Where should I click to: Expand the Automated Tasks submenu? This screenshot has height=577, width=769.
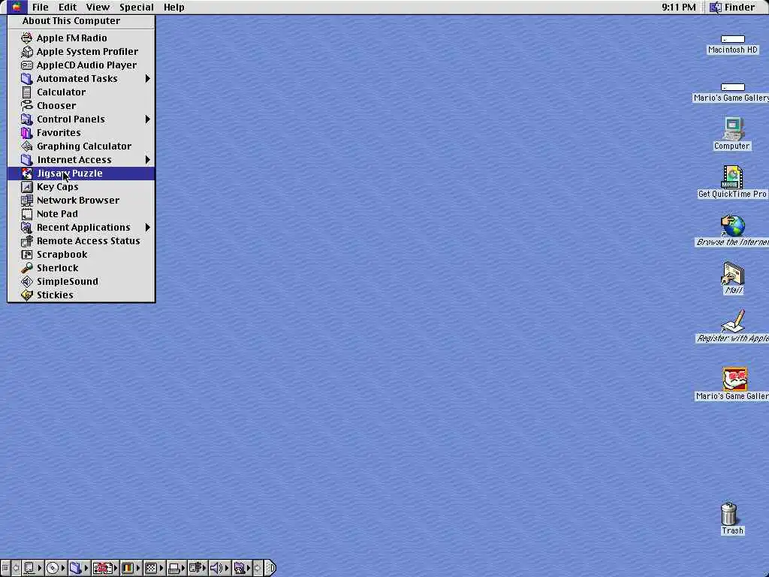pyautogui.click(x=81, y=78)
